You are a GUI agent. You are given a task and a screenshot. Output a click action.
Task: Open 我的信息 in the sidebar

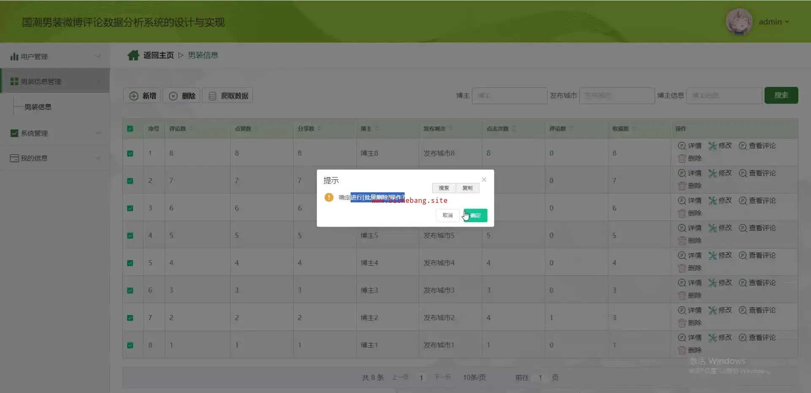[55, 158]
